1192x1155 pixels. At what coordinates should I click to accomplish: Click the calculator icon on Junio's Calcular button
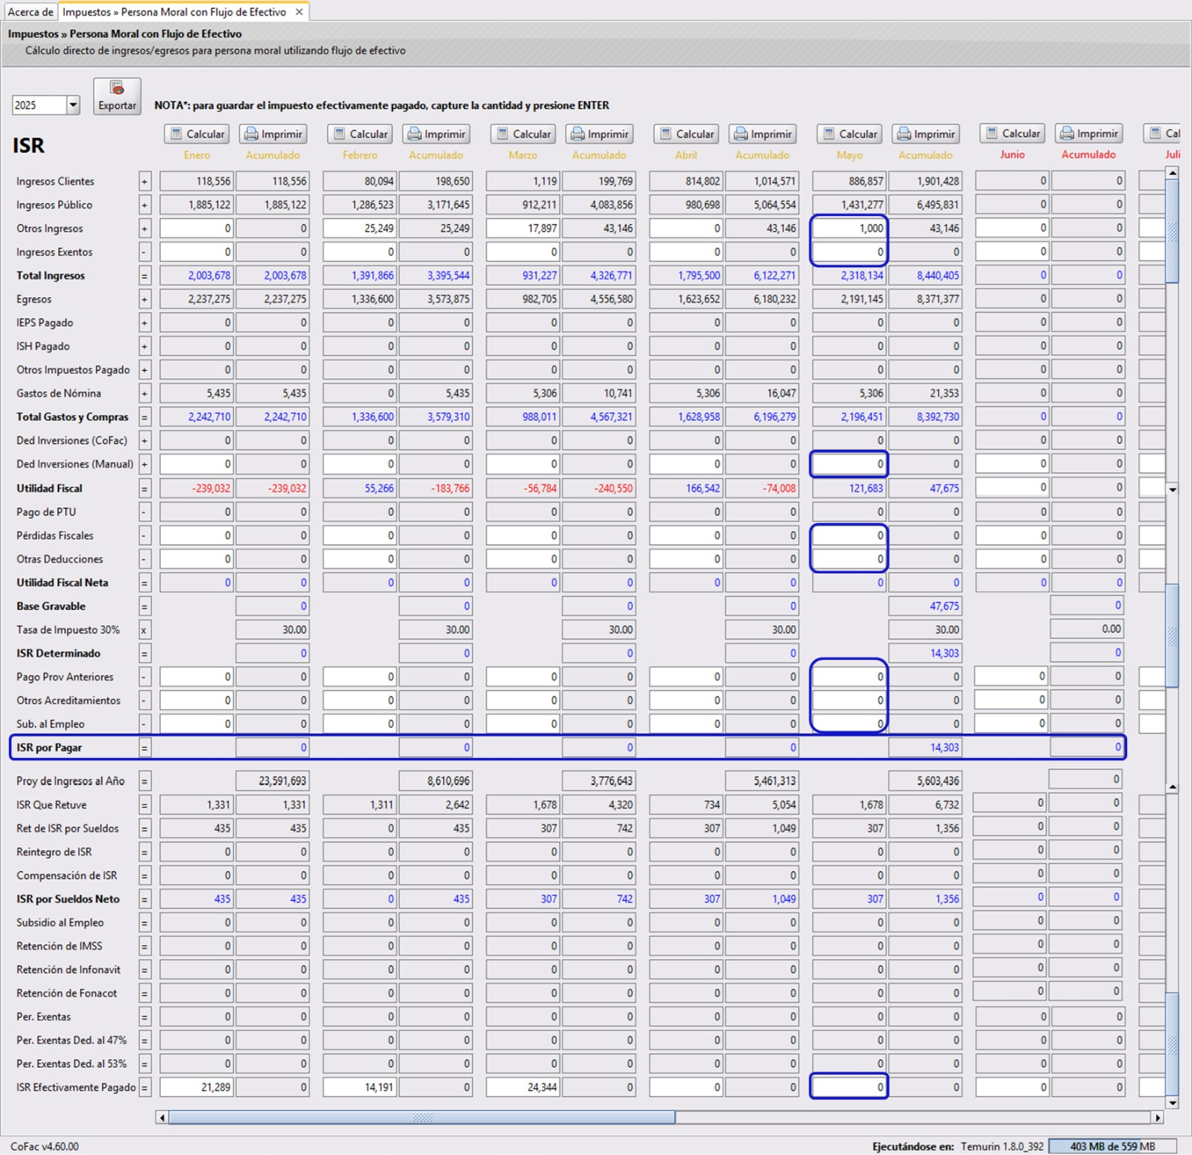click(993, 134)
